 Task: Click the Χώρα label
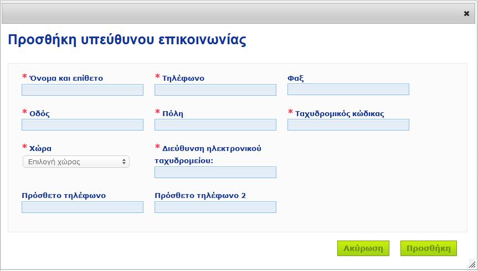(x=40, y=149)
